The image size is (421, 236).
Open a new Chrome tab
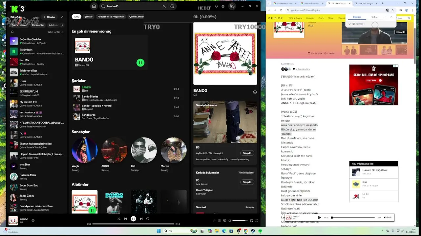tap(382, 3)
